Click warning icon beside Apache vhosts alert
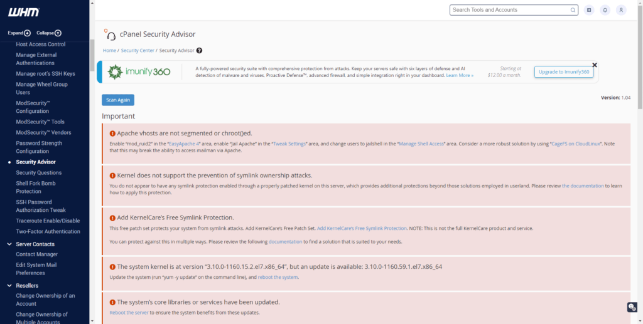This screenshot has width=643, height=324. tap(112, 133)
